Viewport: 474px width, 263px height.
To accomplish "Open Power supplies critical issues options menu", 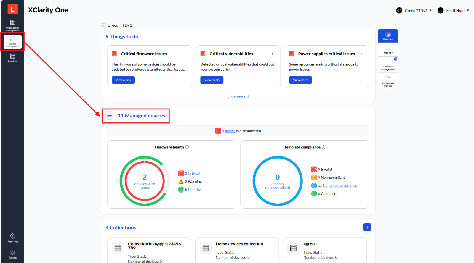I will tap(361, 54).
